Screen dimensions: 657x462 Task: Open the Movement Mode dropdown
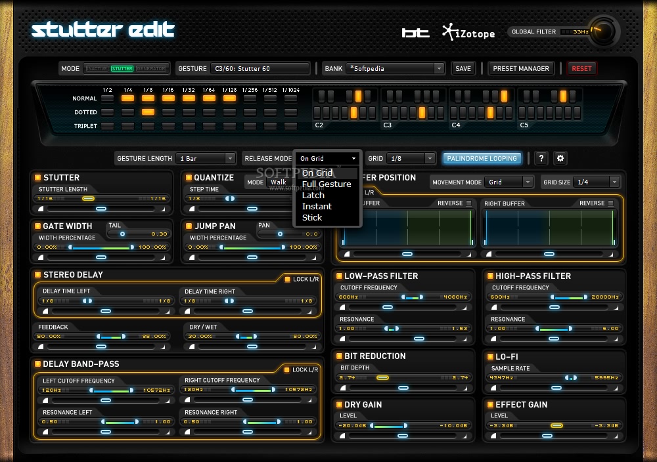pyautogui.click(x=509, y=182)
